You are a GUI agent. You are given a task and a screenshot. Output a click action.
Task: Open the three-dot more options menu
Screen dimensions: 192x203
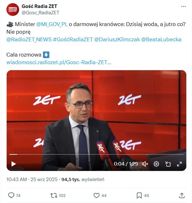183,6
